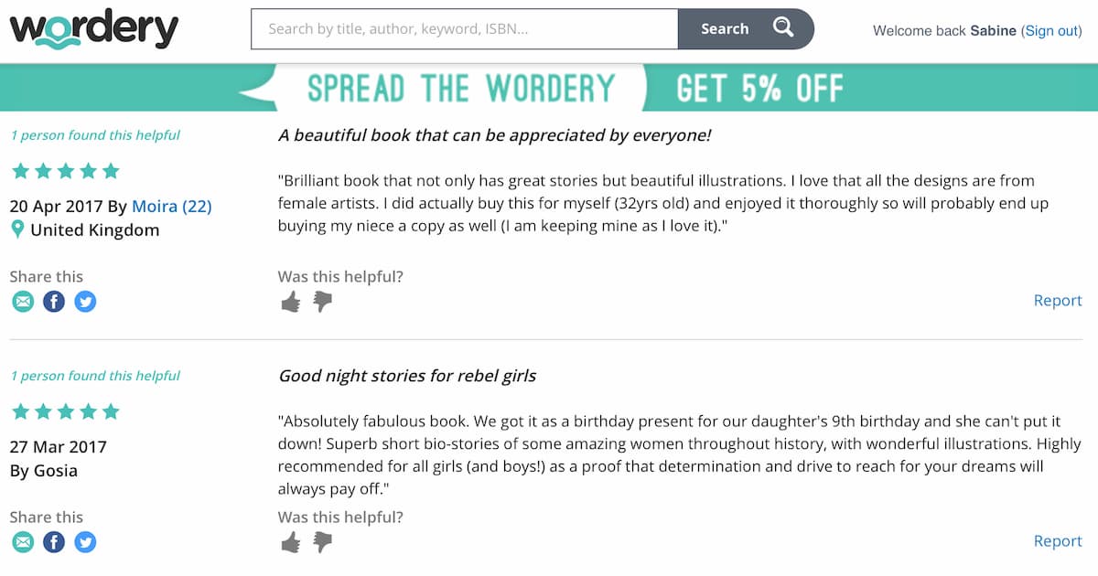Click the Get 5% Off promotion text
The width and height of the screenshot is (1098, 576).
click(x=759, y=89)
